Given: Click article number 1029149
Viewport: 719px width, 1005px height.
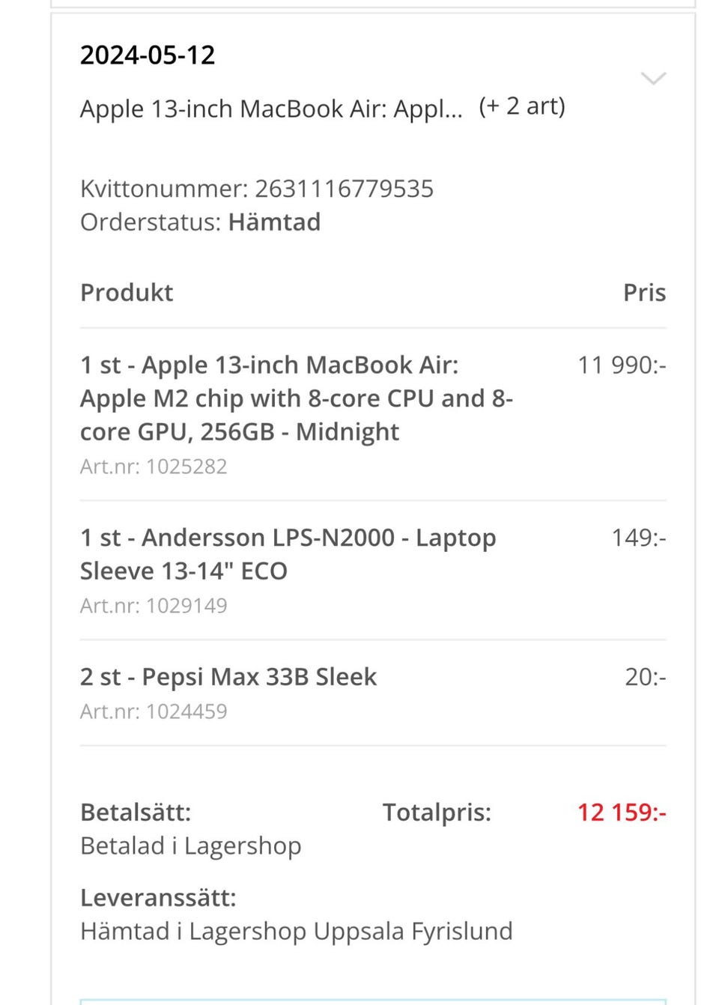Looking at the screenshot, I should pos(186,606).
